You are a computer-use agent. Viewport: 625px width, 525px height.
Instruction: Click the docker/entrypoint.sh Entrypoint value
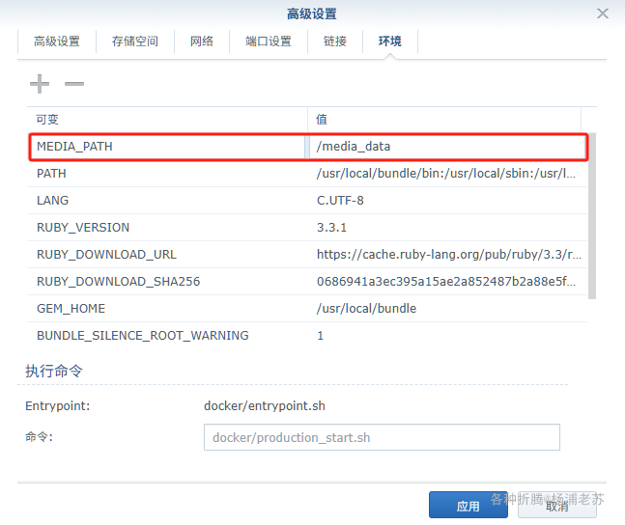pos(265,406)
